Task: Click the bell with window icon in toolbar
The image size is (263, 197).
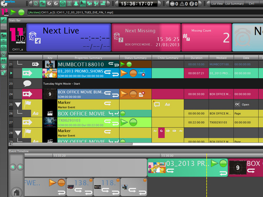Action: tap(83, 4)
